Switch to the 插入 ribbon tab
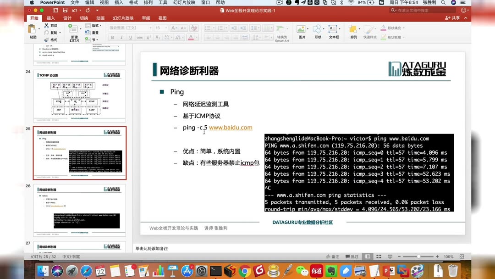 pos(50,18)
